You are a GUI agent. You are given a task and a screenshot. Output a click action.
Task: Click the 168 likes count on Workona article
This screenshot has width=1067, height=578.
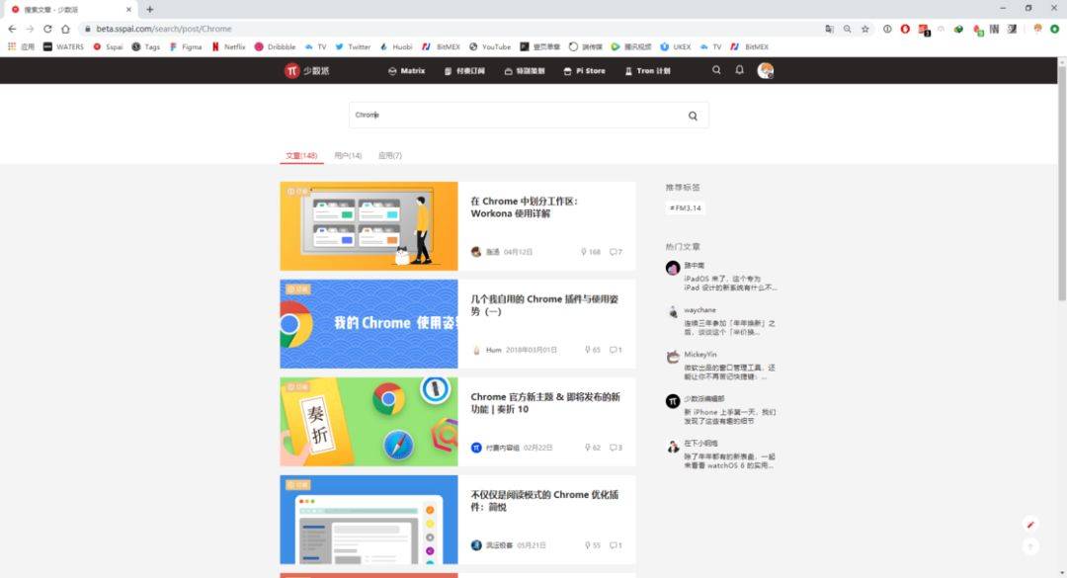point(591,252)
